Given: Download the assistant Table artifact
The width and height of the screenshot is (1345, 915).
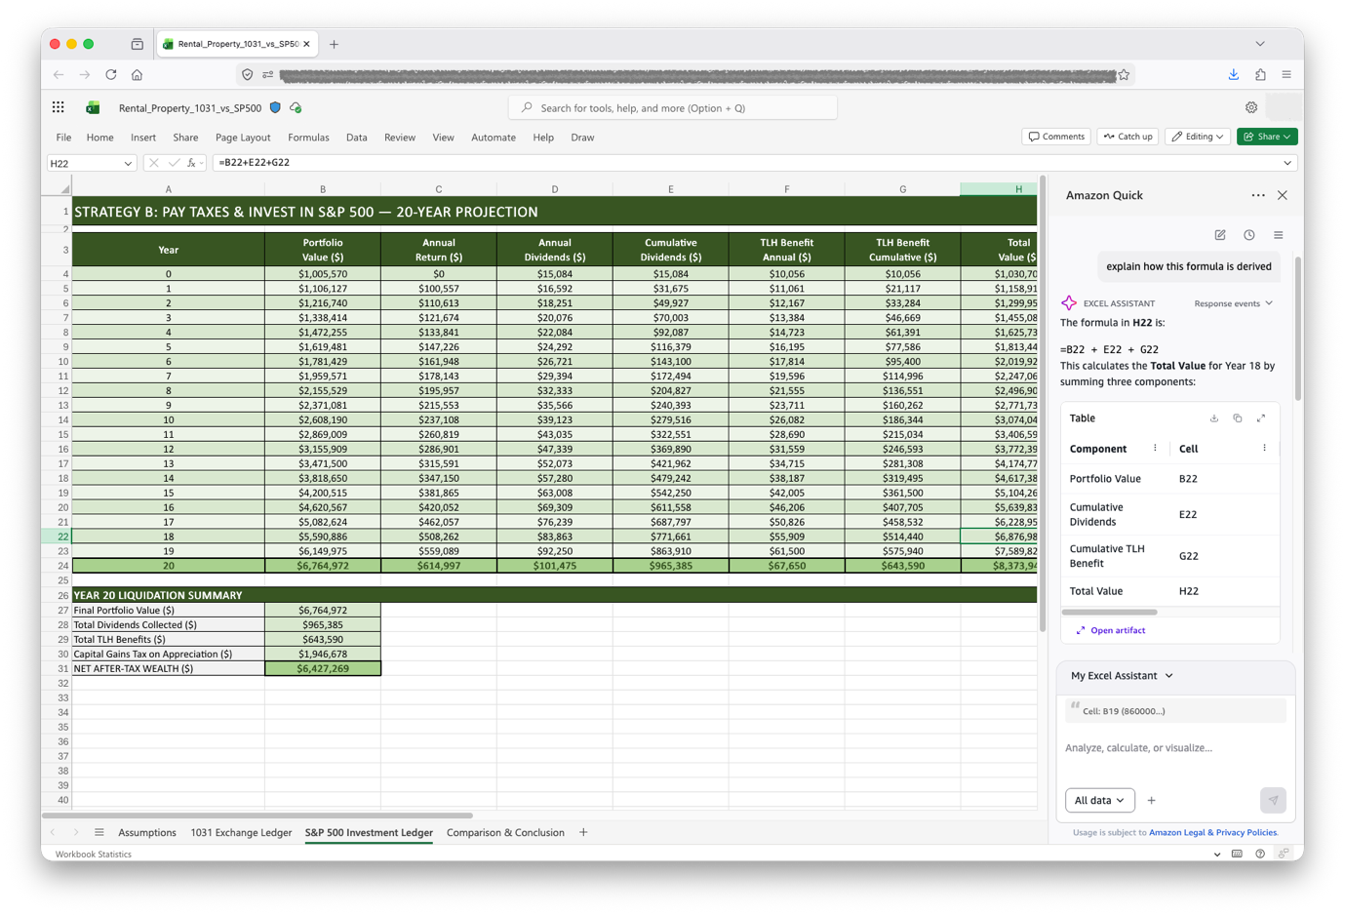Looking at the screenshot, I should tap(1214, 418).
